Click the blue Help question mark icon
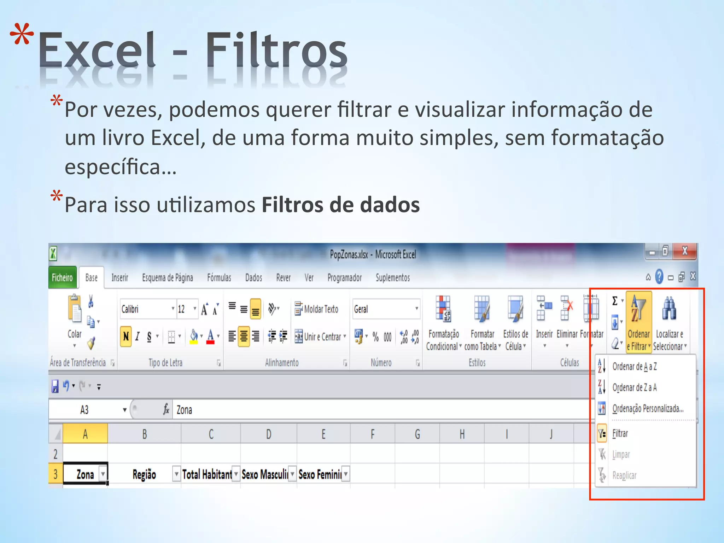This screenshot has width=724, height=543. click(x=659, y=276)
